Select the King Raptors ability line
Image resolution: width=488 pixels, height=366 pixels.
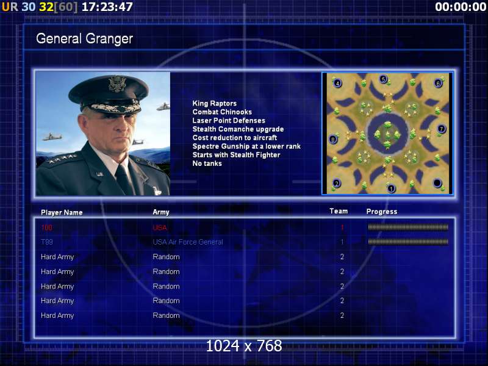tap(215, 103)
